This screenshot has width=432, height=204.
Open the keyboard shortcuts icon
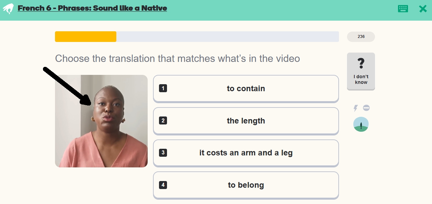403,9
